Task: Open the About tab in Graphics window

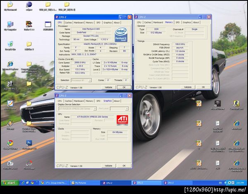Action: pyautogui.click(x=117, y=101)
